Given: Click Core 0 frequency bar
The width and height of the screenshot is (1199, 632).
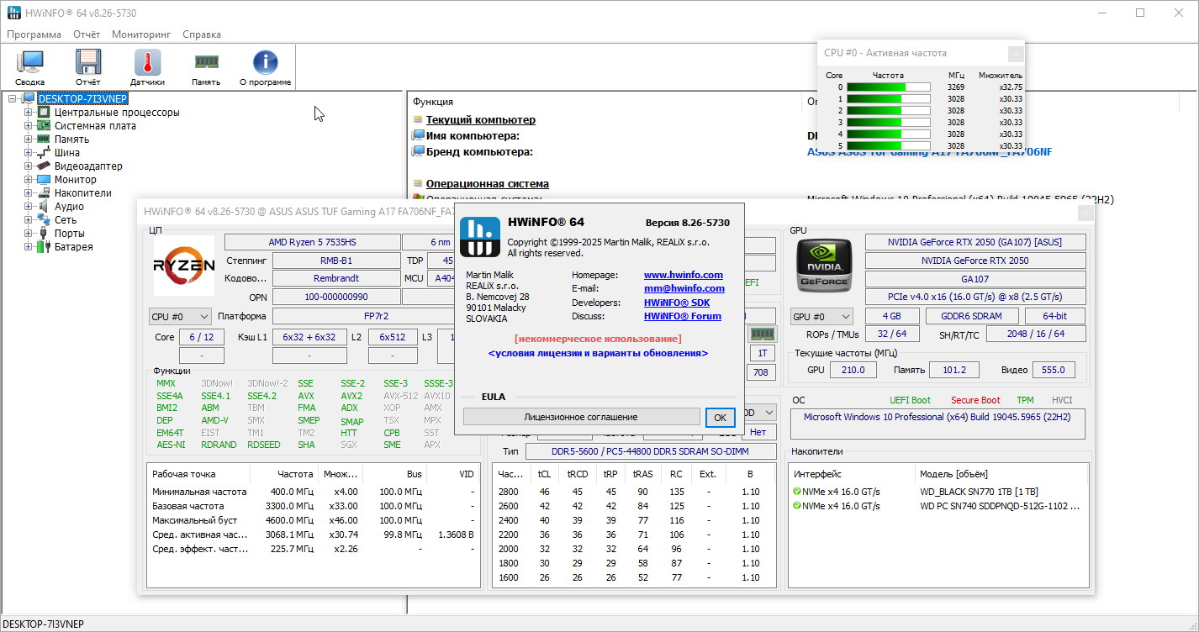Looking at the screenshot, I should [x=888, y=87].
